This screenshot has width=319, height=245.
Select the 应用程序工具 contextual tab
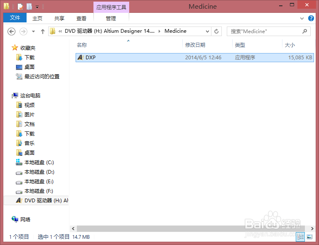coord(111,7)
